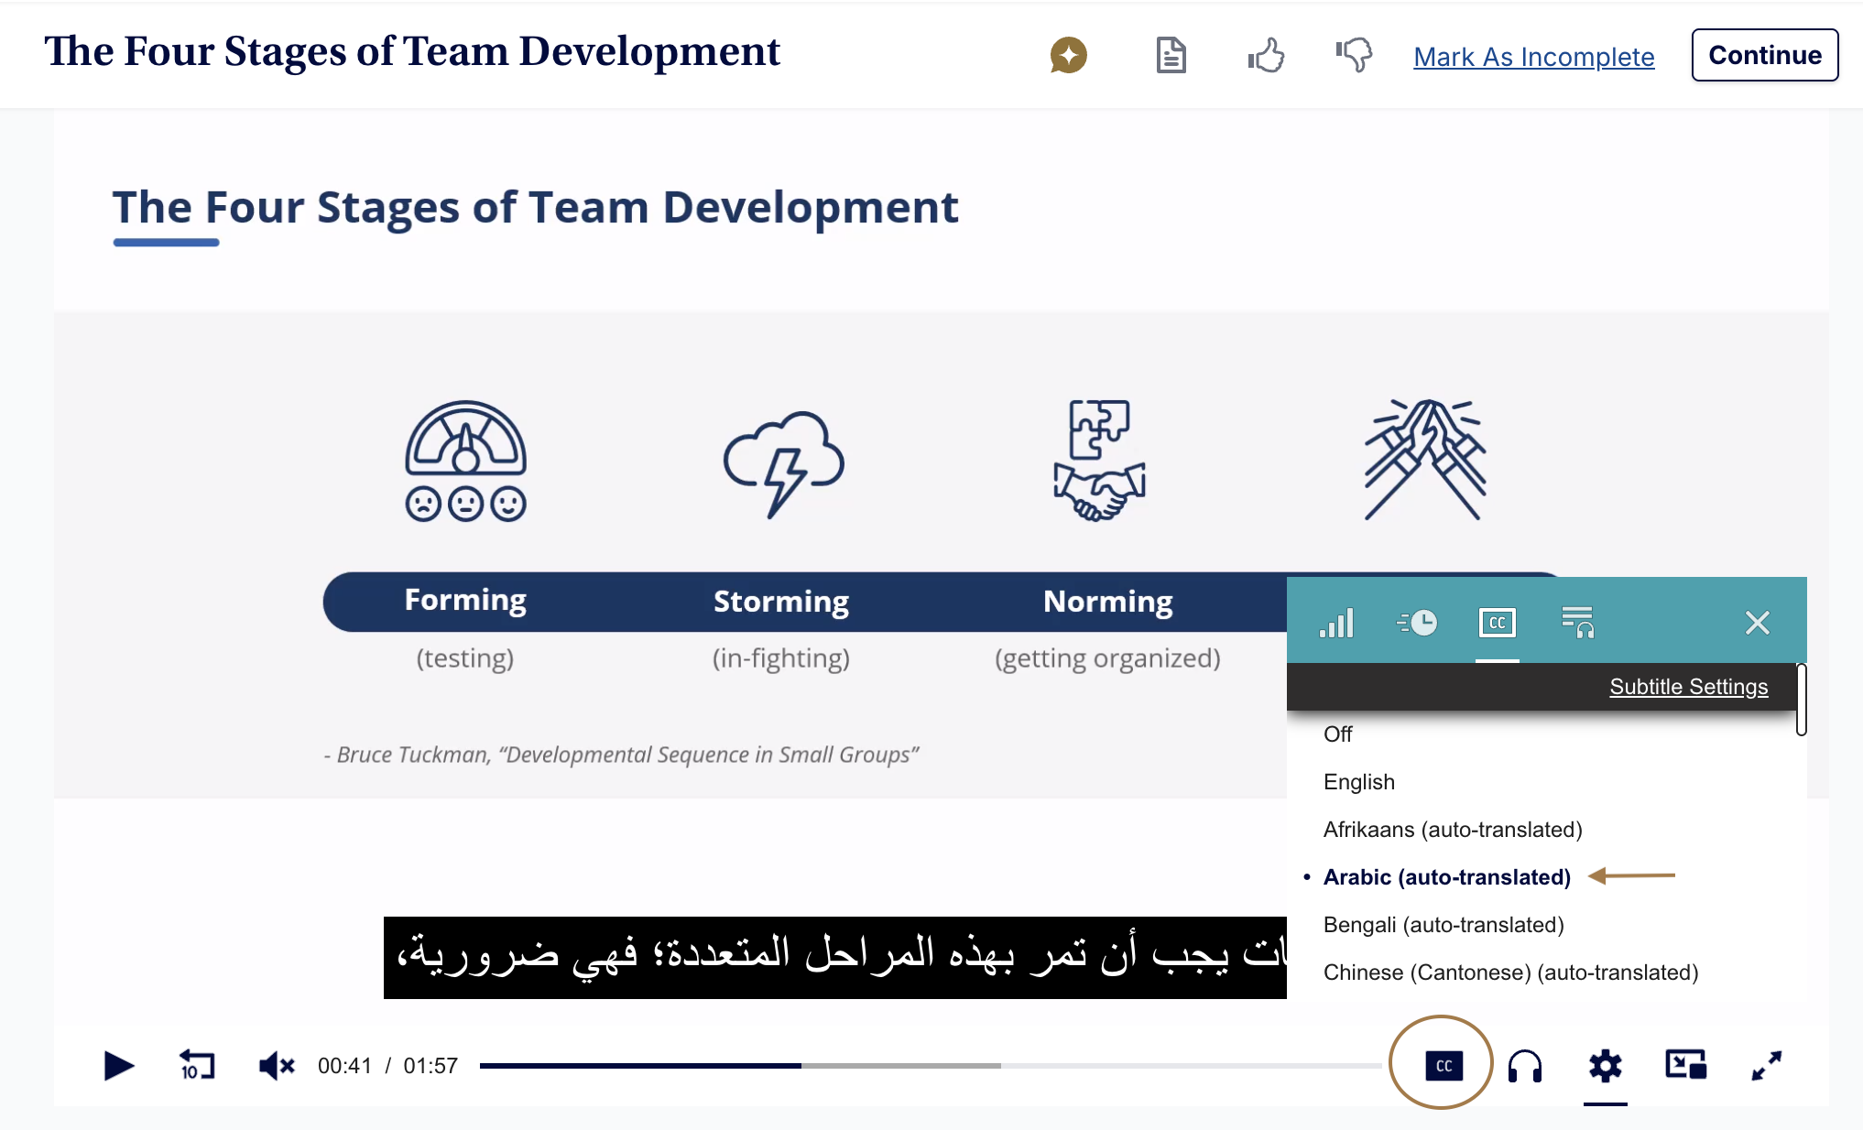Open the audio track tab

pyautogui.click(x=1577, y=623)
